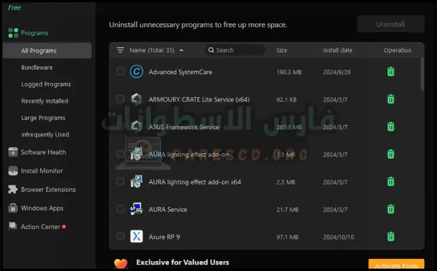This screenshot has width=437, height=271.
Task: Show Large Programs
Action: (43, 118)
